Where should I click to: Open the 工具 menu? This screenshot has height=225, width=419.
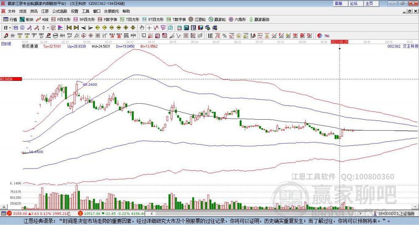click(86, 11)
